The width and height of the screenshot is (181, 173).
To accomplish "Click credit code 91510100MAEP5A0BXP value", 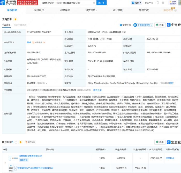I will 39,32.
